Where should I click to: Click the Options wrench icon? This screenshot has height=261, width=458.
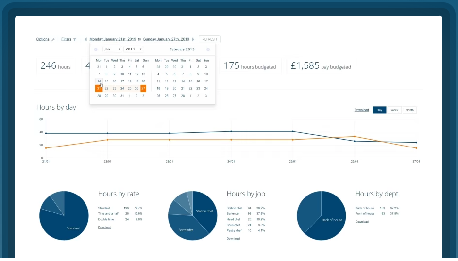(x=53, y=39)
